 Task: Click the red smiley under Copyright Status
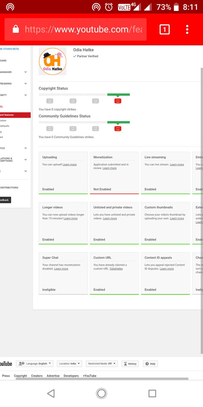(118, 101)
